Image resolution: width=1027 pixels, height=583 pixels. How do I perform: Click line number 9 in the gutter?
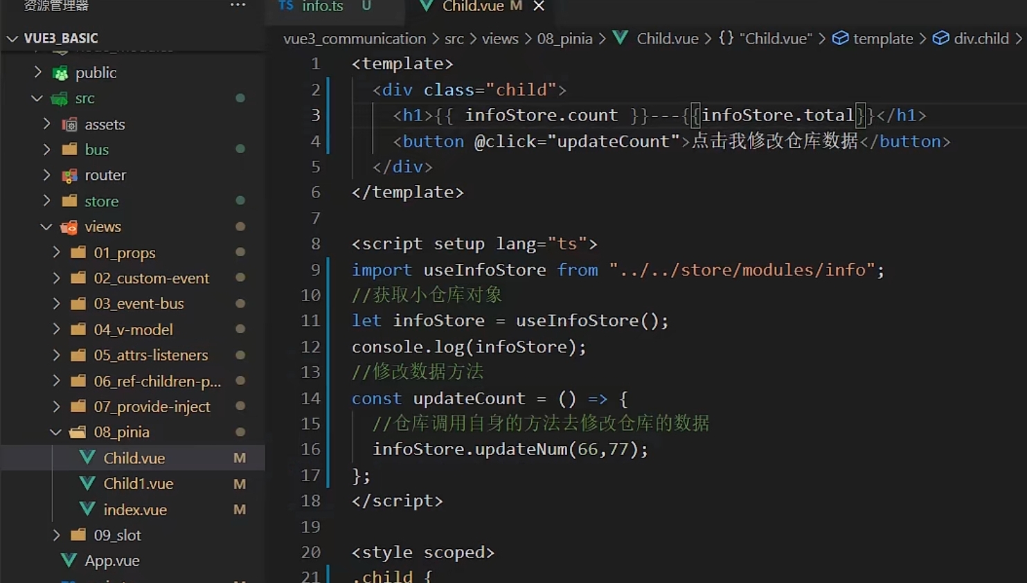(315, 269)
